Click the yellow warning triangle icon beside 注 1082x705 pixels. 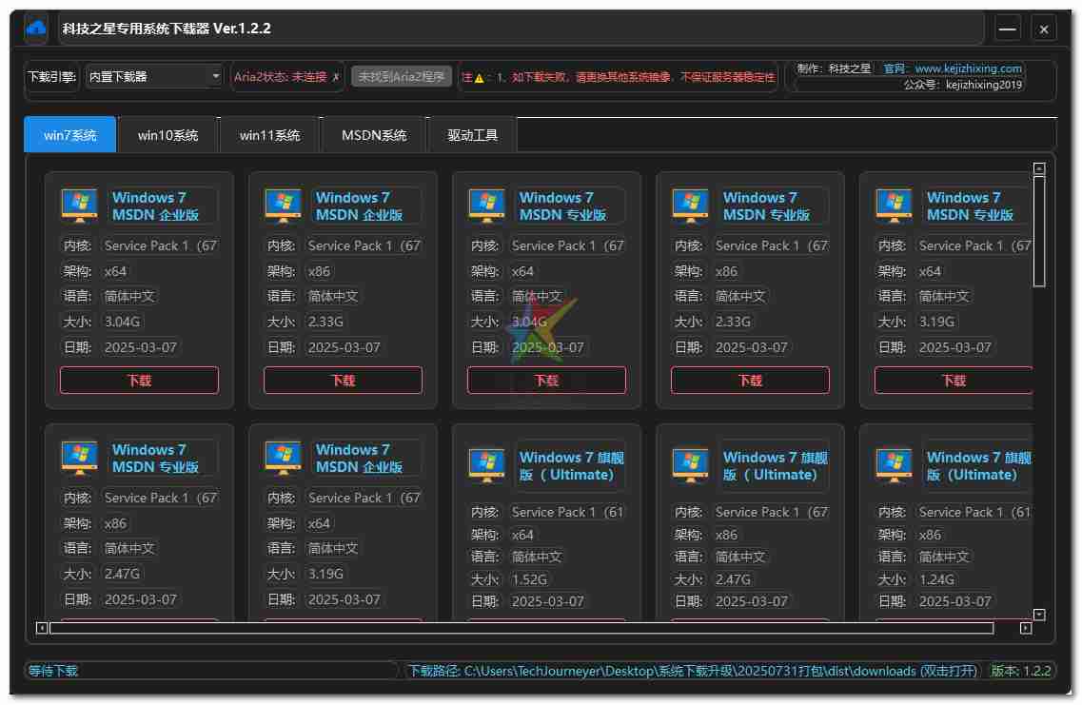[x=480, y=78]
